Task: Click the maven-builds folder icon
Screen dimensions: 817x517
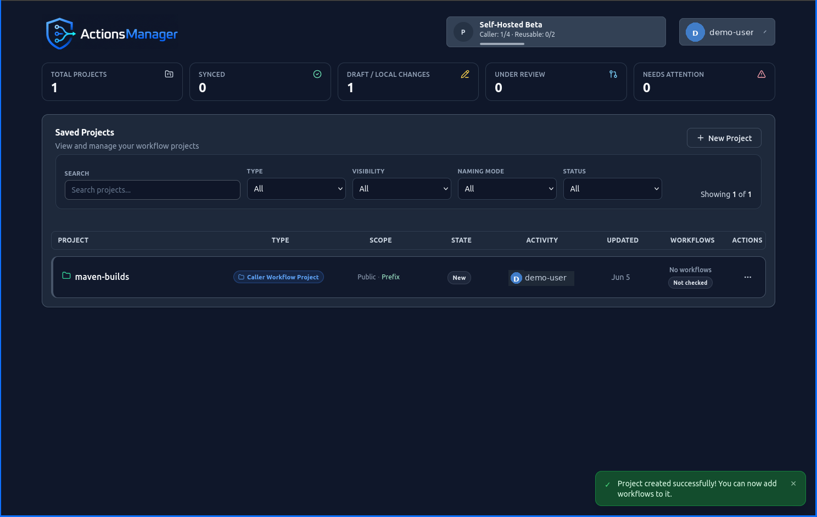Action: pyautogui.click(x=66, y=276)
